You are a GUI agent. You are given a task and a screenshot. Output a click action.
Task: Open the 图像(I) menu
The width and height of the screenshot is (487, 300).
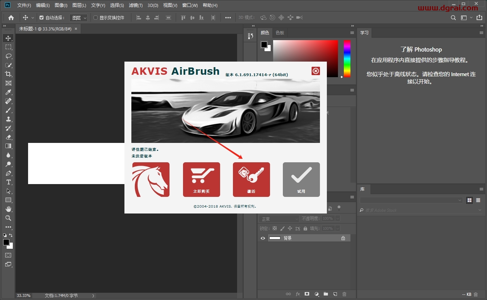61,5
